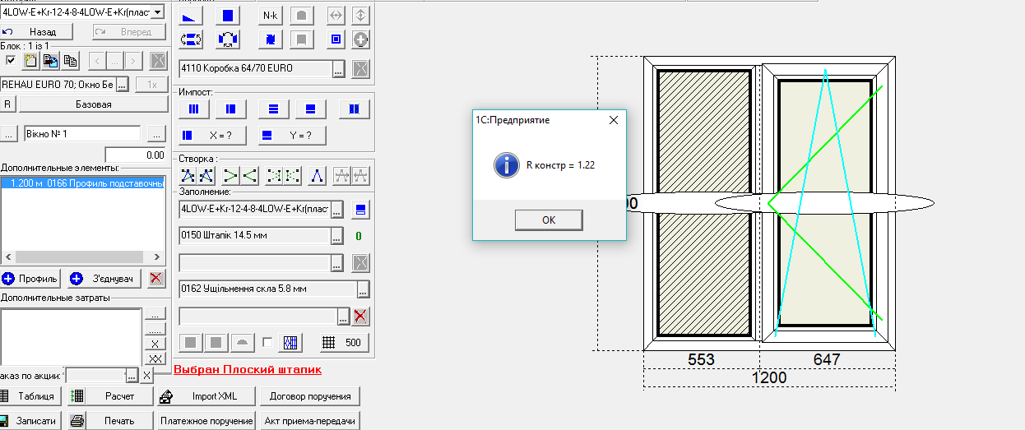The height and width of the screenshot is (430, 1025).
Task: Select left-opening sash arrow icon
Action: pos(249,175)
